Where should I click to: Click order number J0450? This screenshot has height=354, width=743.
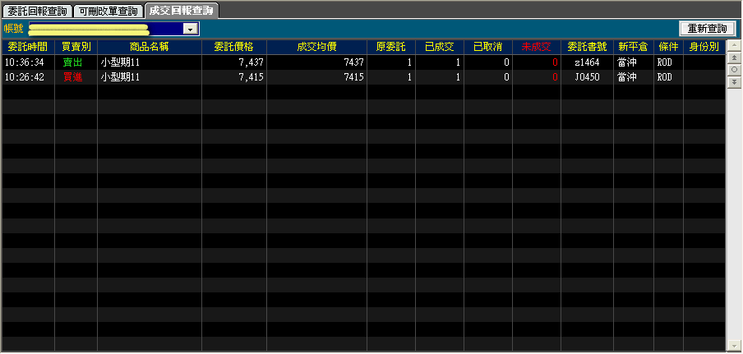click(x=587, y=77)
